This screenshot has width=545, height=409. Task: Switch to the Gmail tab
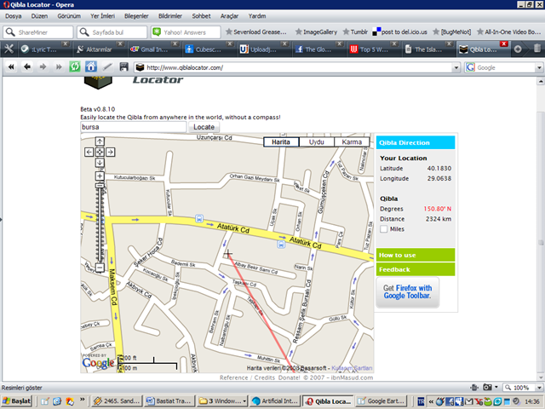tap(154, 49)
